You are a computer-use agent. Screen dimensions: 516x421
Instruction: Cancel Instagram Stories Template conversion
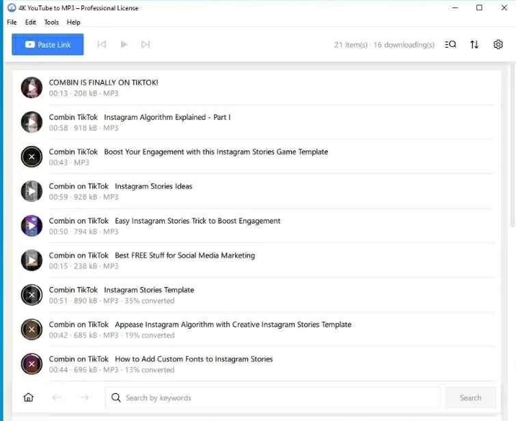coord(31,295)
